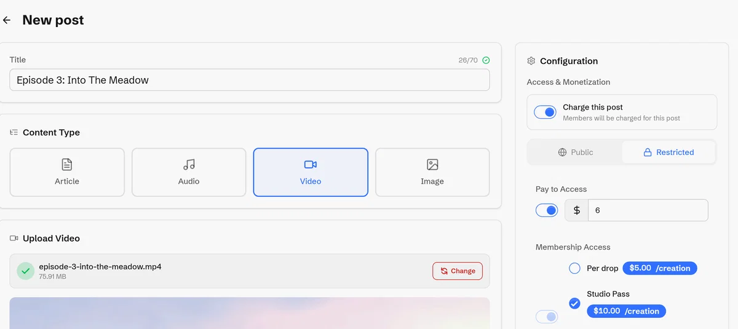Click the Content Type list icon

pos(14,132)
